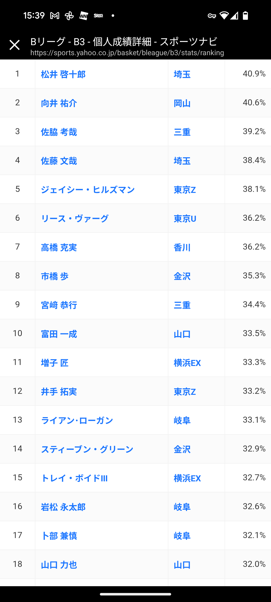Viewport: 271px width, 602px height.
Task: Open スティーブン・グリーン player page
Action: click(87, 449)
